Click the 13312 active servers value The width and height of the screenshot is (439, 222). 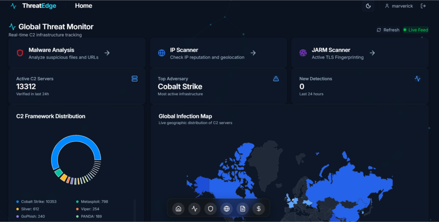pyautogui.click(x=26, y=86)
